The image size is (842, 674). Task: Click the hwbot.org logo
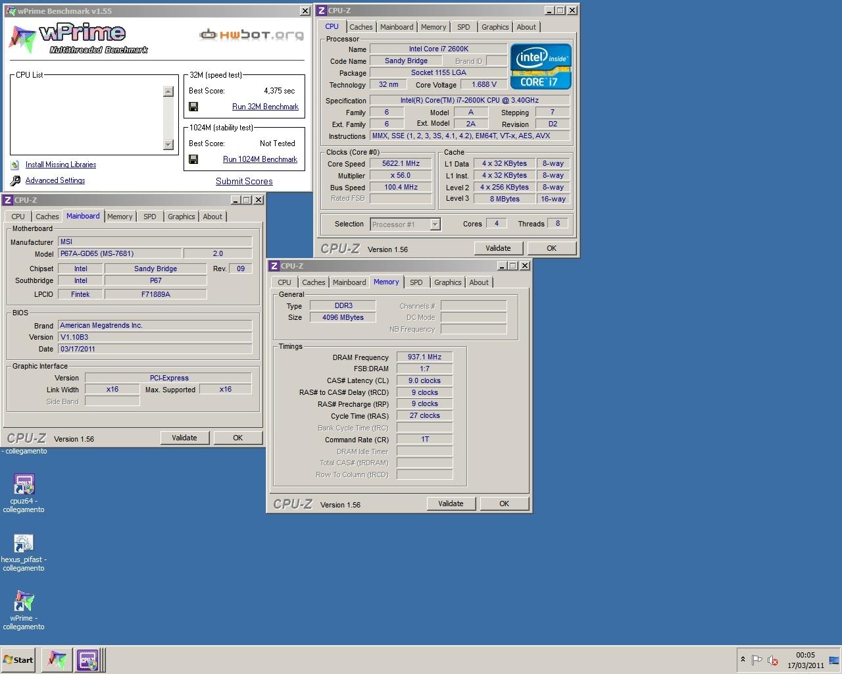point(252,34)
